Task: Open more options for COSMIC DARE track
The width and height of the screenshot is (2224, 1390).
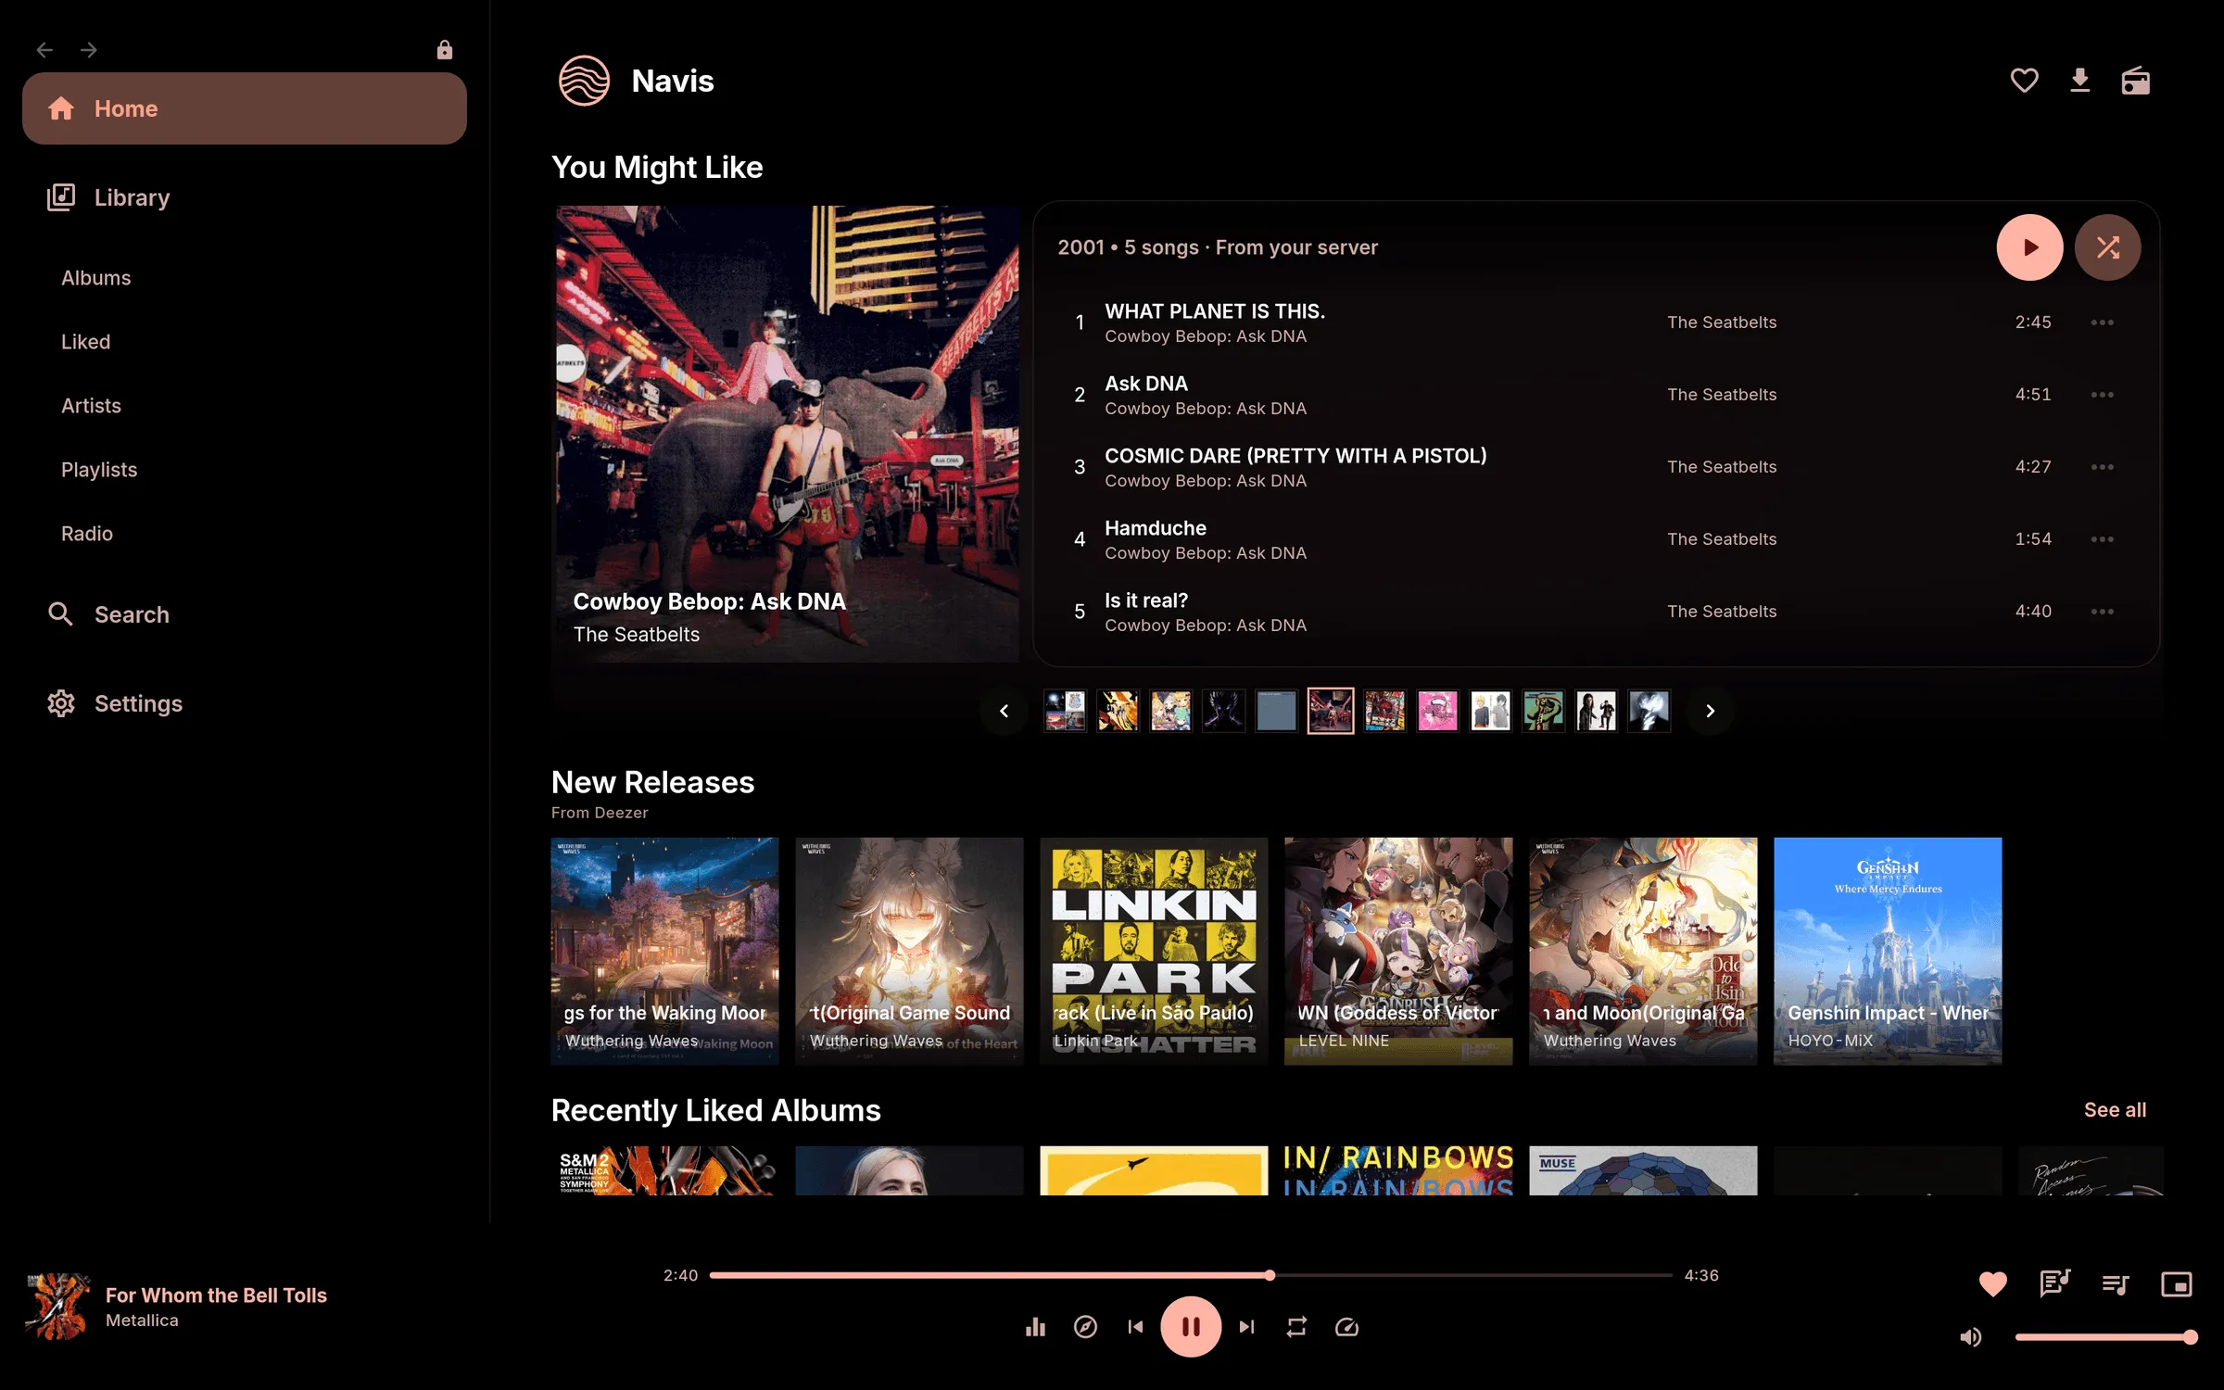Action: point(2102,467)
